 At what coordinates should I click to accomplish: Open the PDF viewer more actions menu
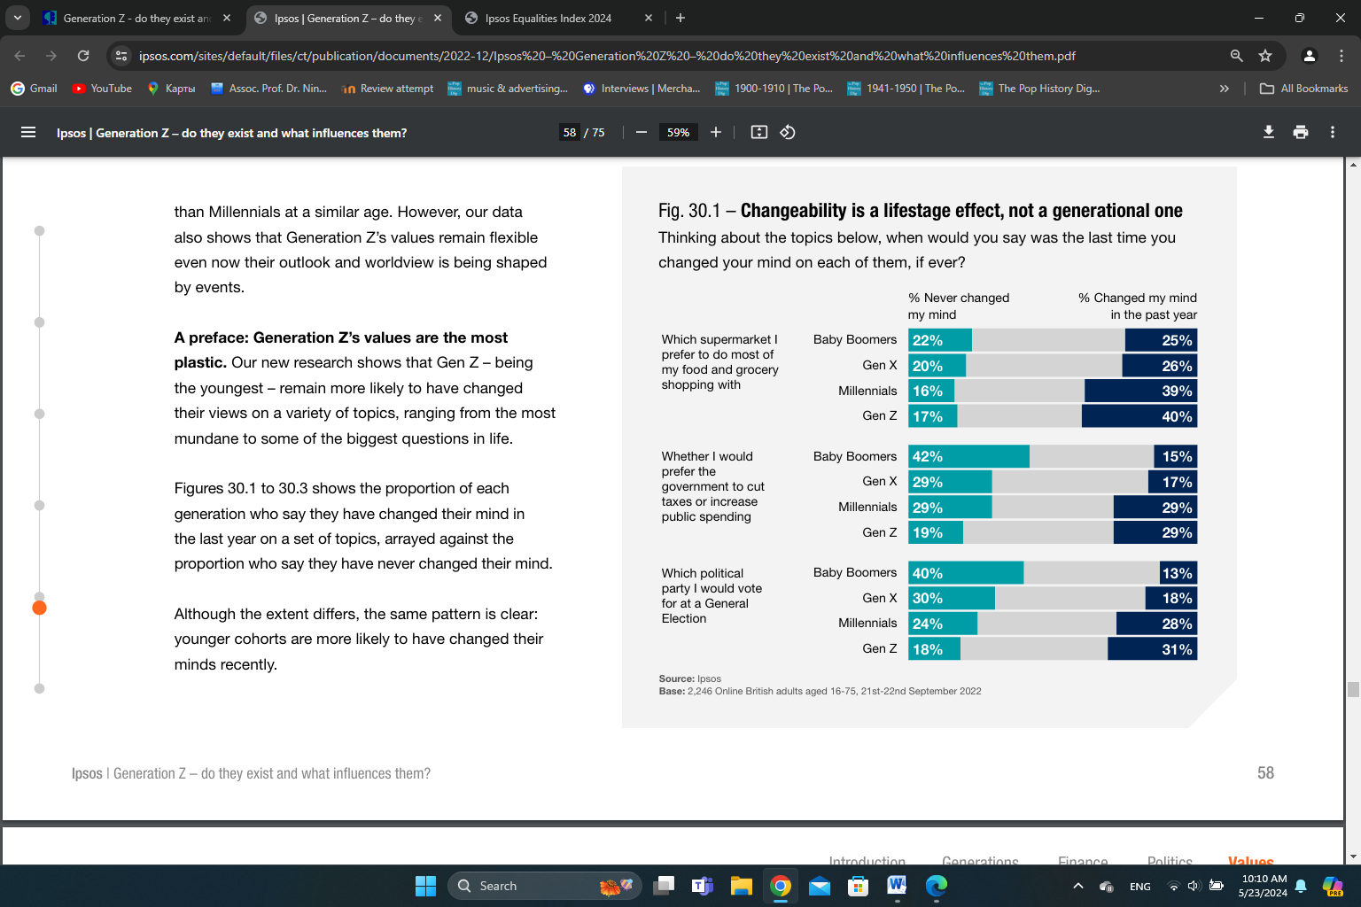pyautogui.click(x=1333, y=132)
